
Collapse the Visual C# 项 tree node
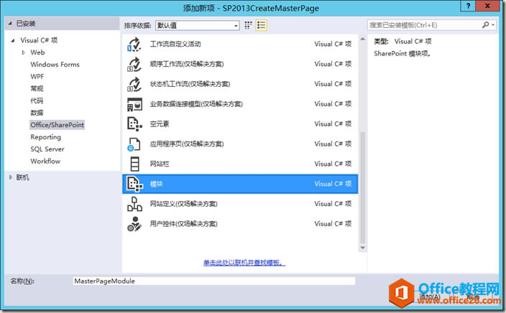pos(13,40)
